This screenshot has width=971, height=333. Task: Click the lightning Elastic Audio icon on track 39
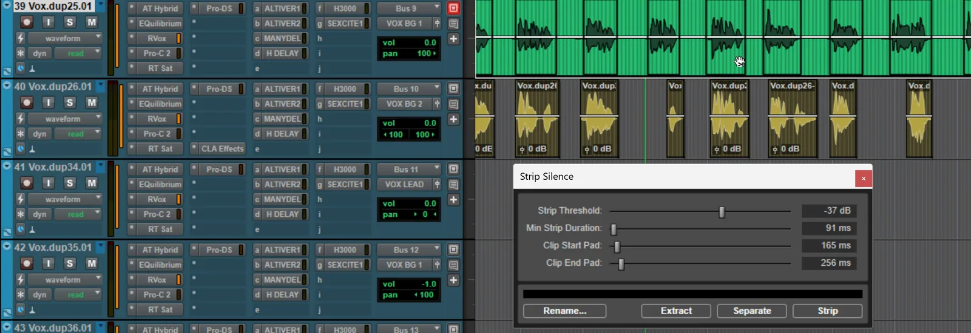(20, 38)
